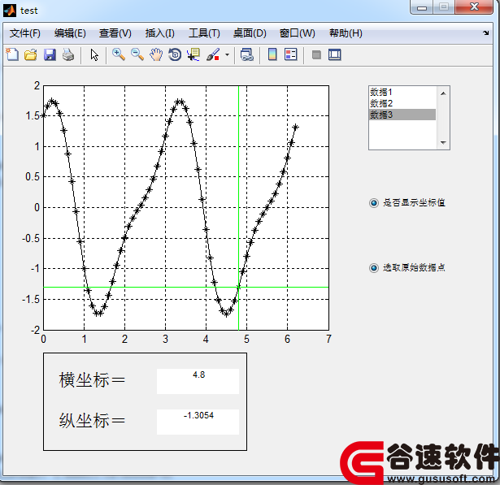Click the 纵坐标 value field showing -1.3054
This screenshot has height=485, width=500.
(x=198, y=422)
